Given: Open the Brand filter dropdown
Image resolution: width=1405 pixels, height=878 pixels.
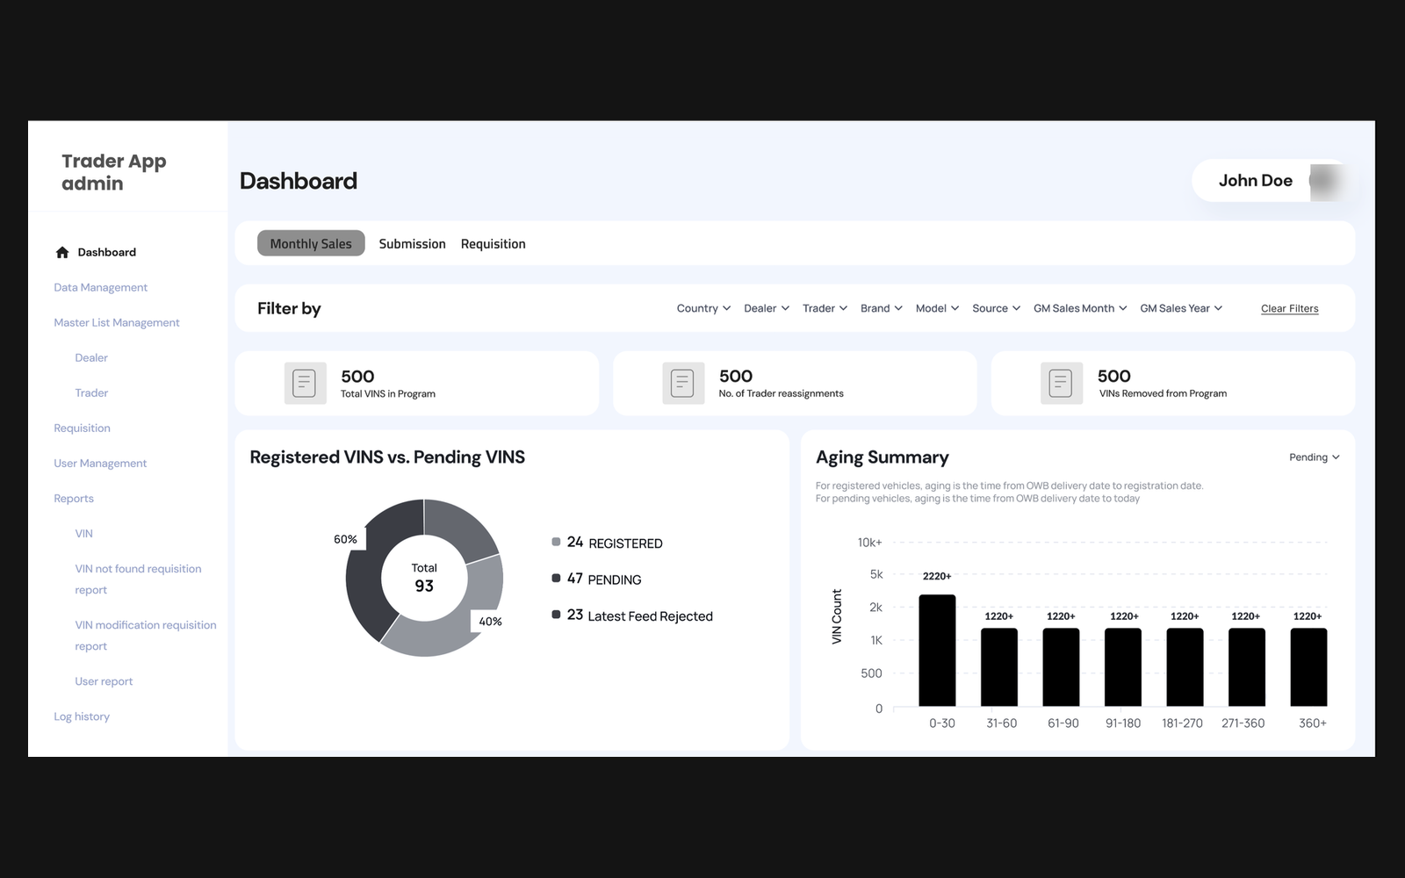Looking at the screenshot, I should coord(881,308).
